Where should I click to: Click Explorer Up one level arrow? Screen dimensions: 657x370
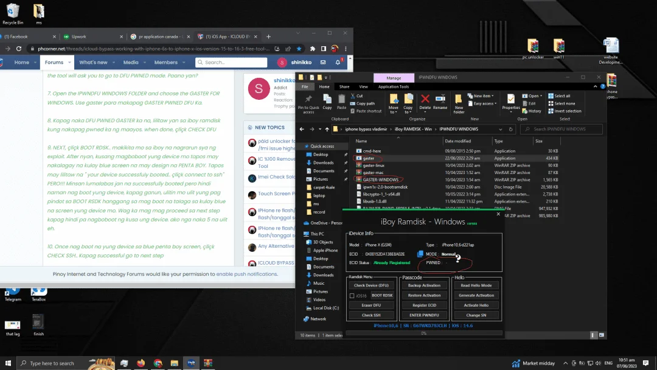pos(327,129)
